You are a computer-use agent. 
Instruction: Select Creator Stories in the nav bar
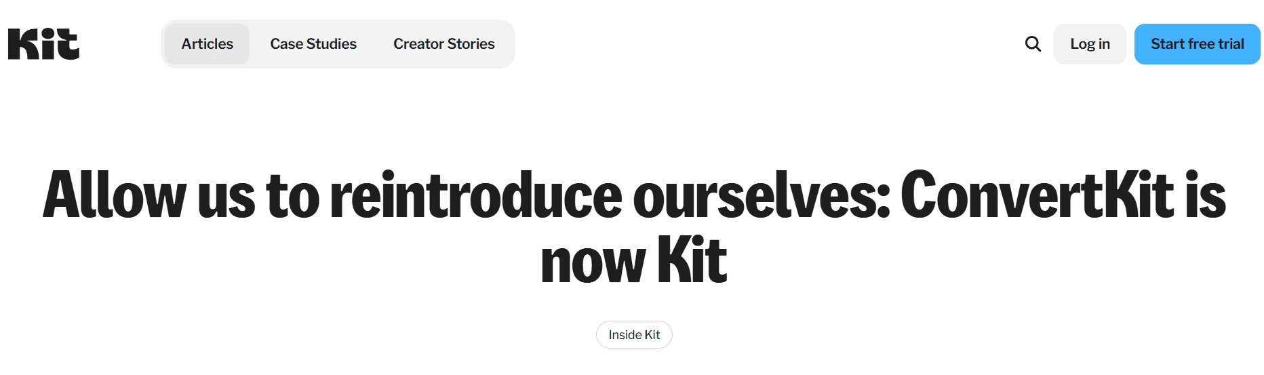click(444, 44)
